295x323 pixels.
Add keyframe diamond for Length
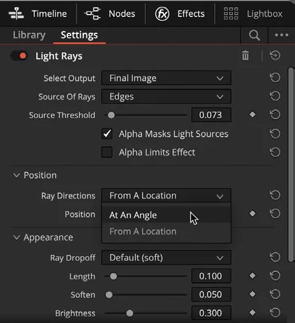(x=252, y=276)
